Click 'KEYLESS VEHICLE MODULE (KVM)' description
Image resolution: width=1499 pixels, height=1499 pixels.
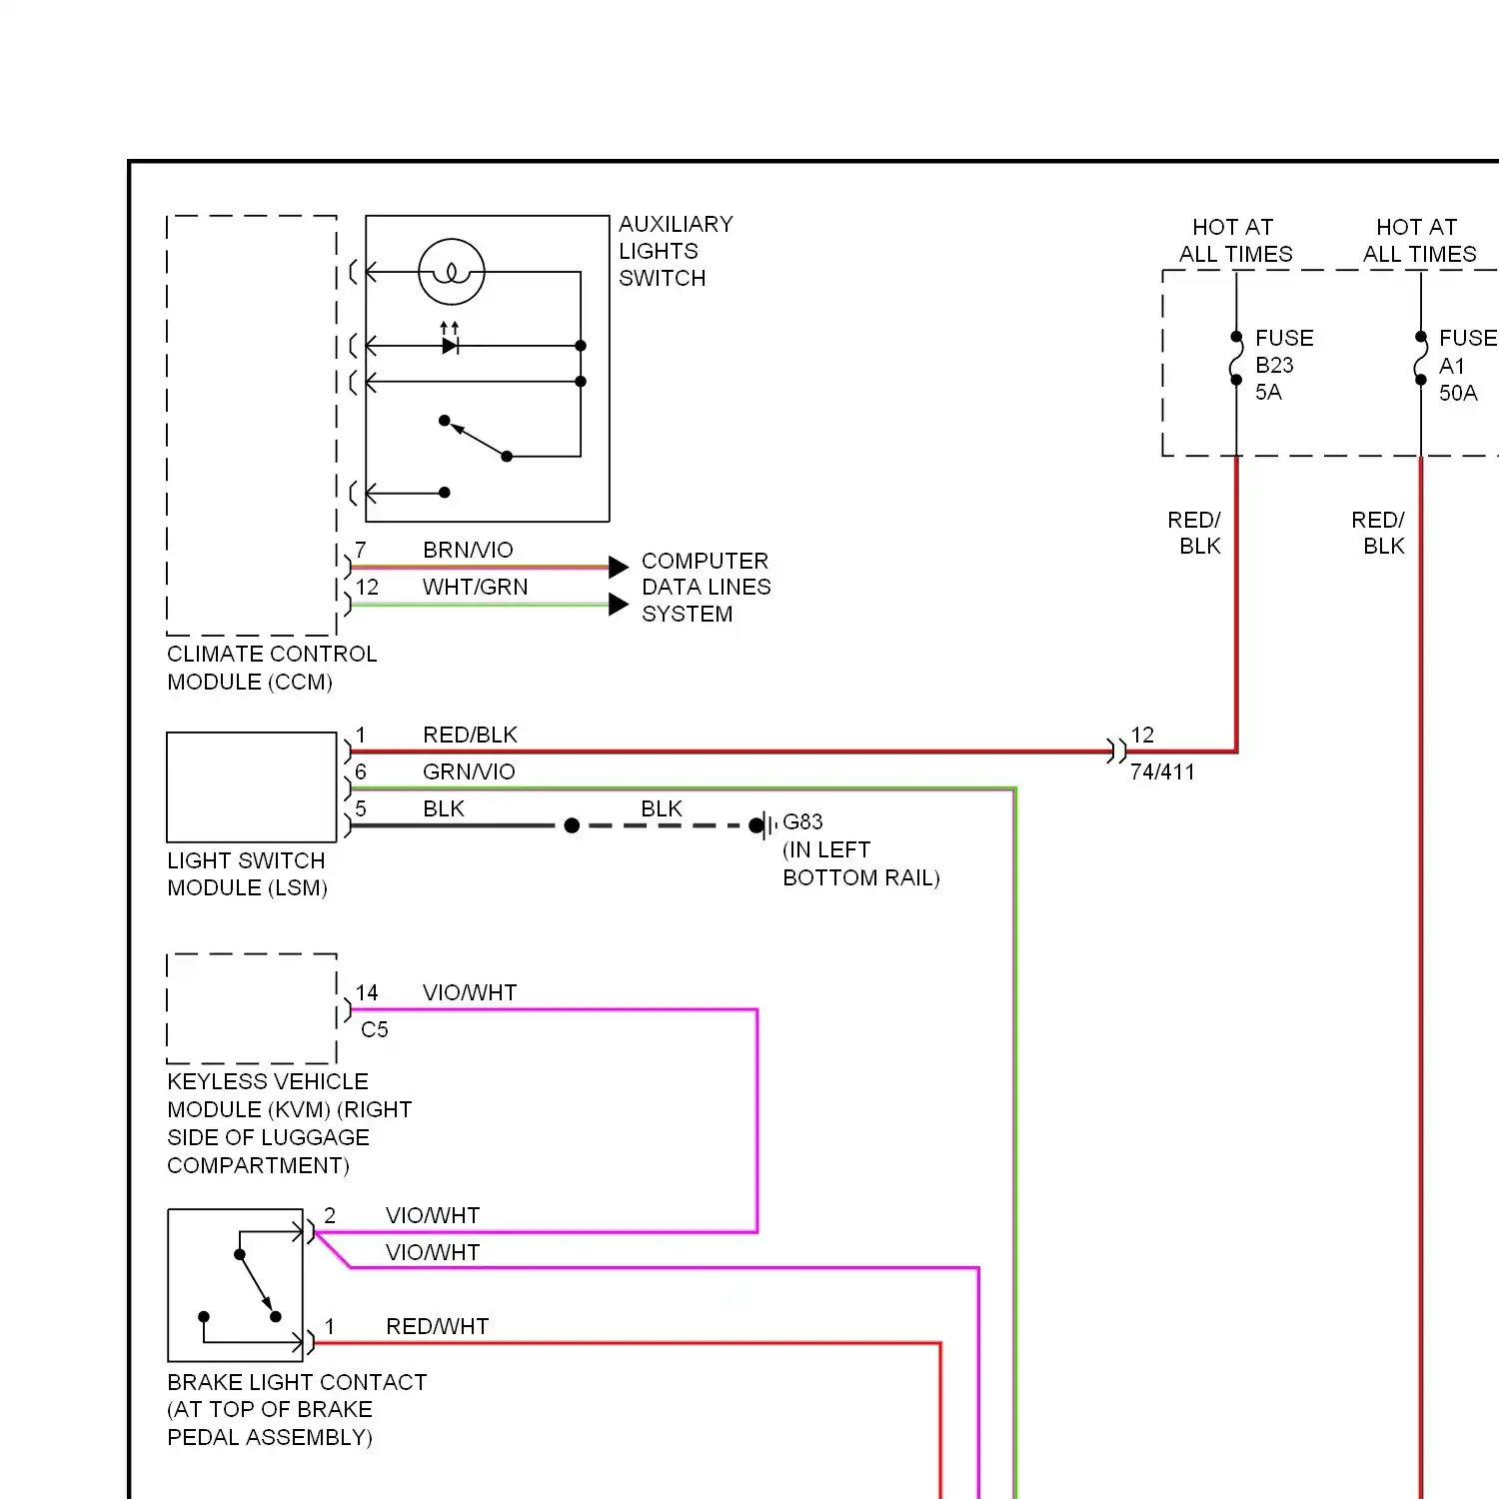point(289,1123)
